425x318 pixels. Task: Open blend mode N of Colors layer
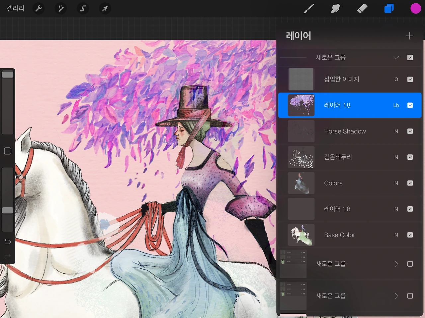(396, 183)
